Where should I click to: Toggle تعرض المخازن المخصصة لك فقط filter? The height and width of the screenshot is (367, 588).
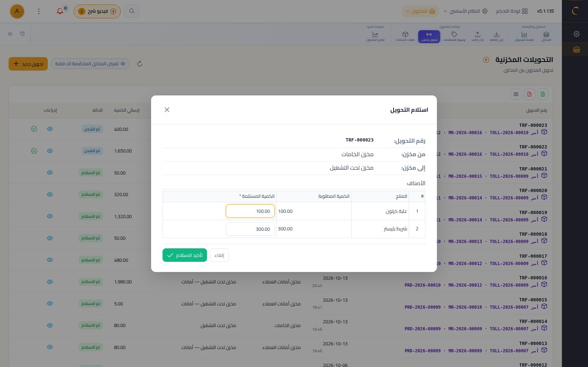(x=90, y=64)
